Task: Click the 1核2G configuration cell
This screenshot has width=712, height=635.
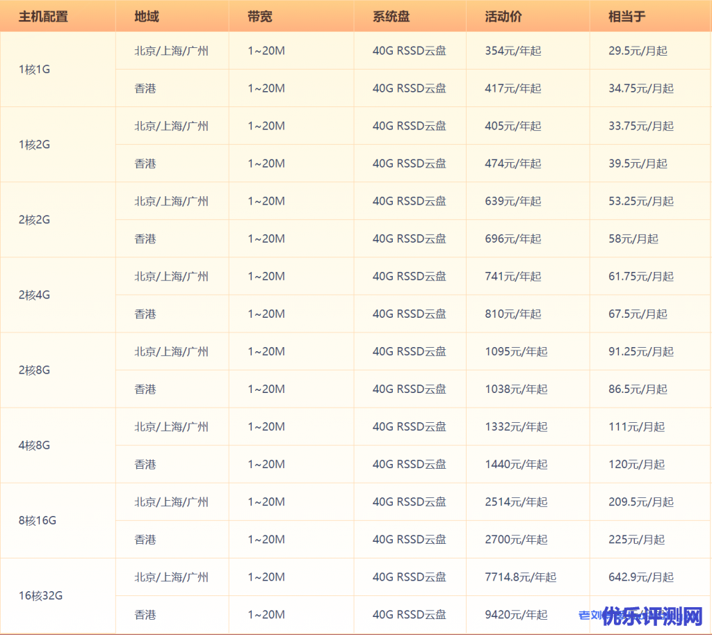Action: tap(34, 145)
